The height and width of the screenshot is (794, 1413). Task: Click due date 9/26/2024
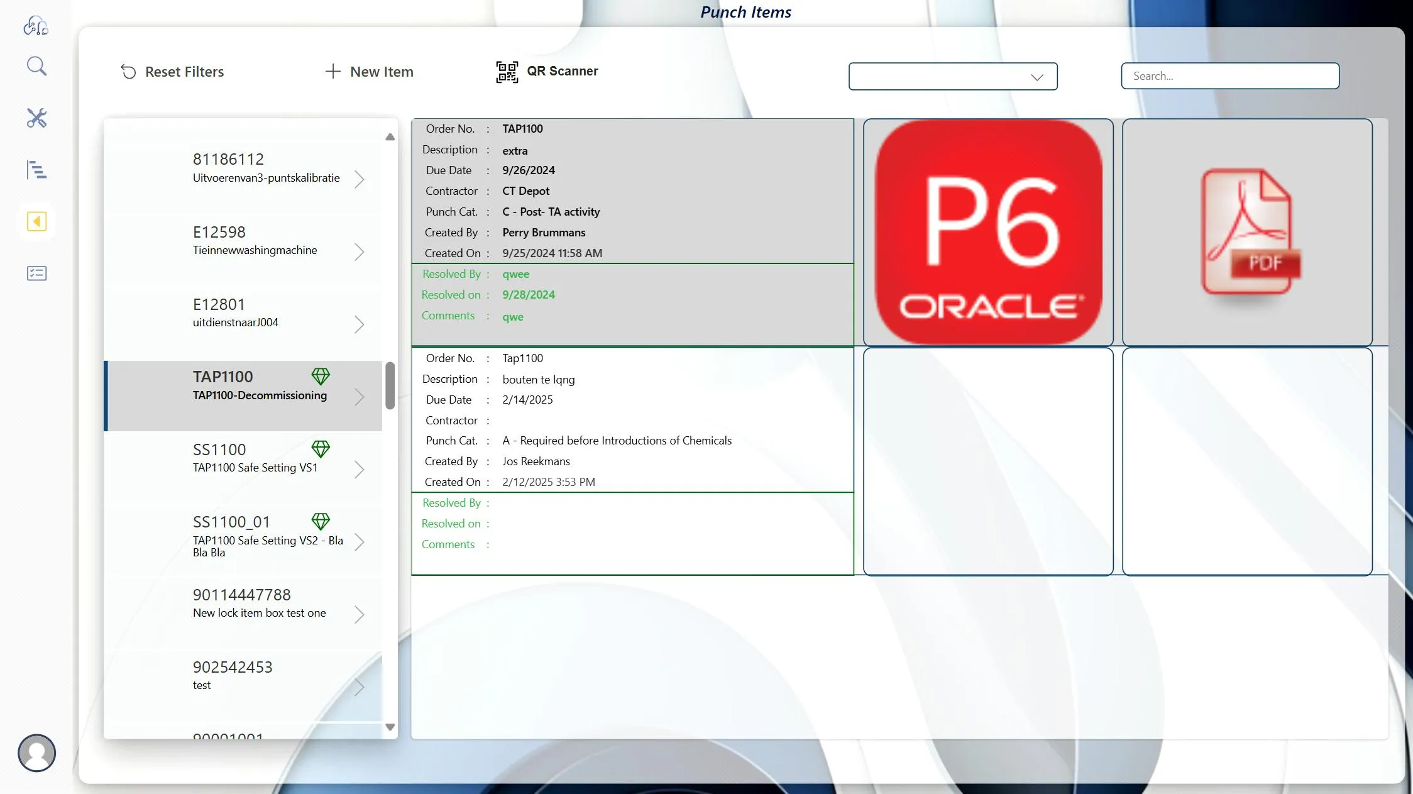click(x=529, y=170)
